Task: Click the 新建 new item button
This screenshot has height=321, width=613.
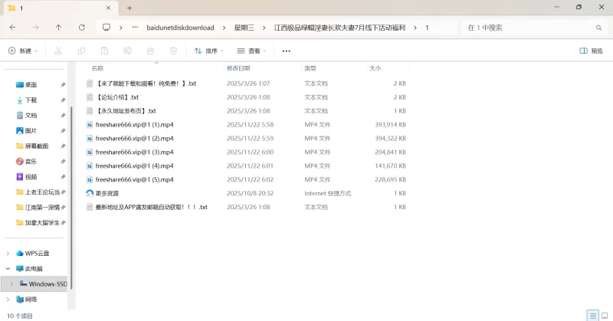Action: tap(23, 51)
